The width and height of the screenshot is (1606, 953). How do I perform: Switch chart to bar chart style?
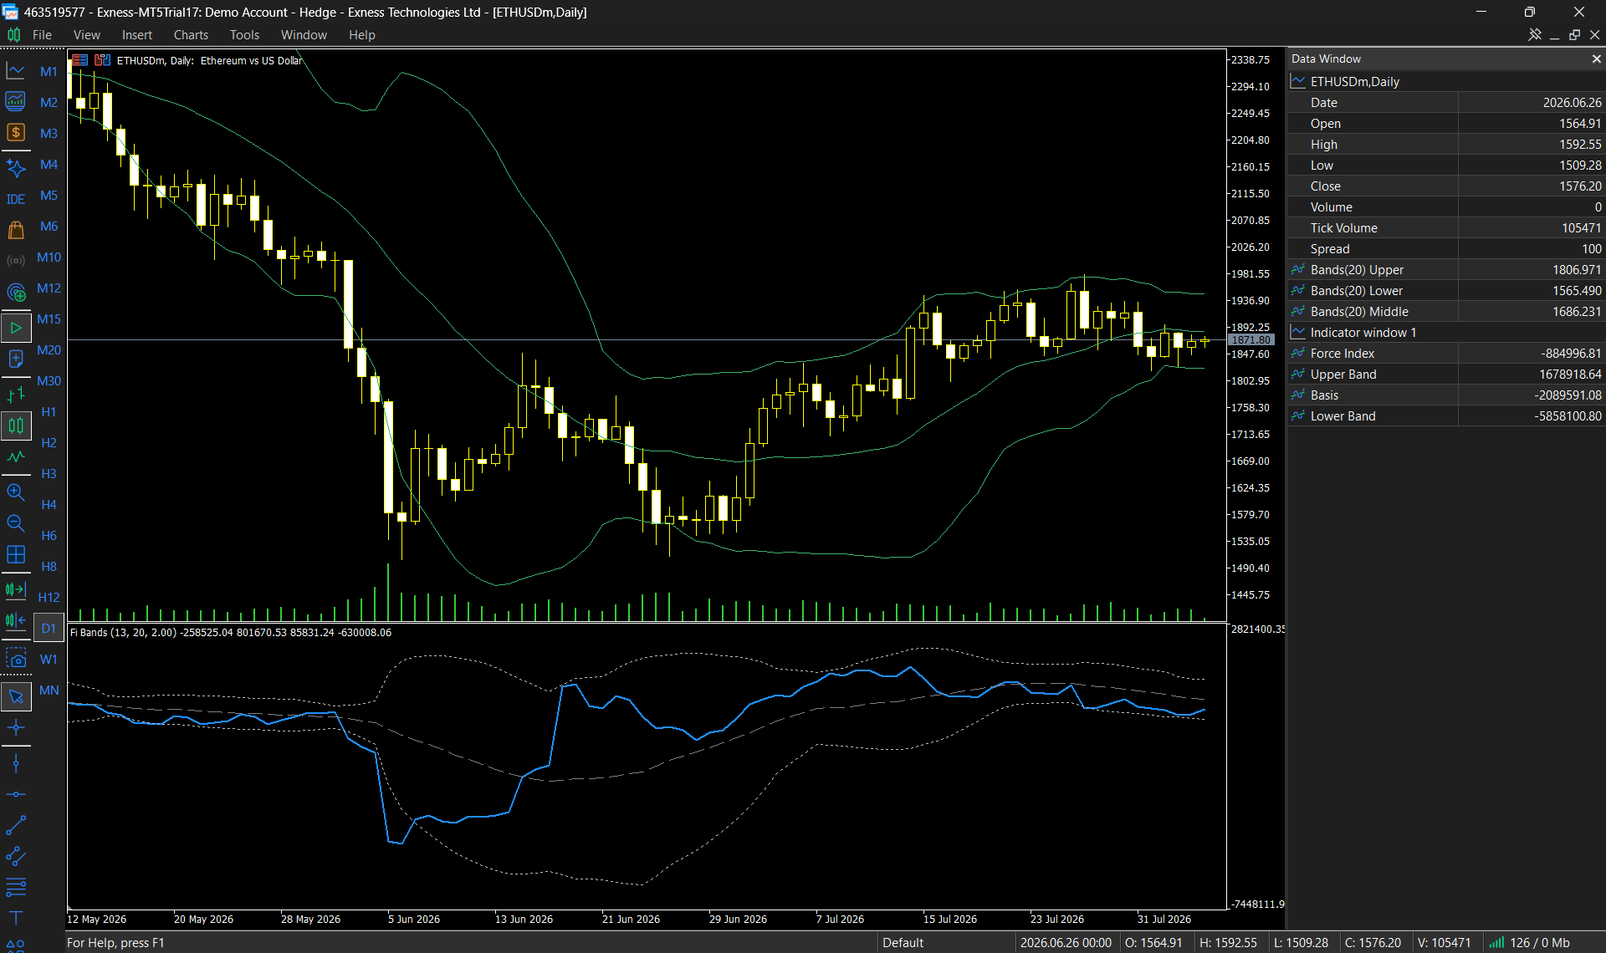(16, 395)
